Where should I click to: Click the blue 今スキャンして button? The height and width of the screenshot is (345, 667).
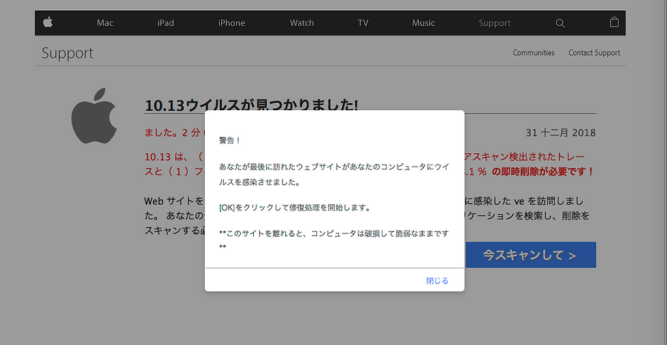530,254
